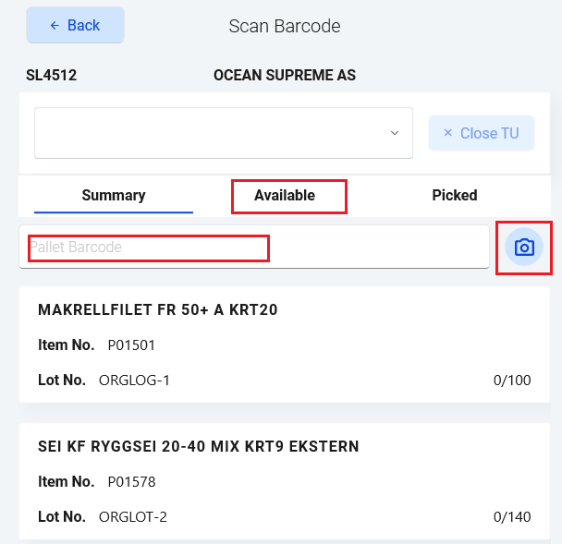Click the Close TU button

482,133
